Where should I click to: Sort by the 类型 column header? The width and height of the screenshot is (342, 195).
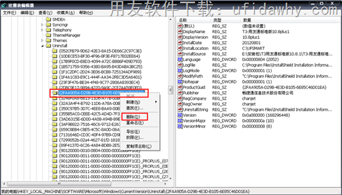(x=226, y=20)
